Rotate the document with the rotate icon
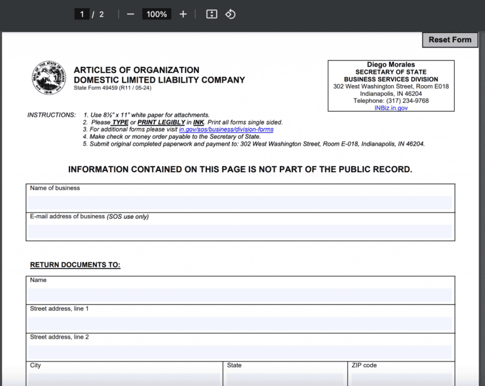The height and width of the screenshot is (386, 485). pyautogui.click(x=230, y=15)
